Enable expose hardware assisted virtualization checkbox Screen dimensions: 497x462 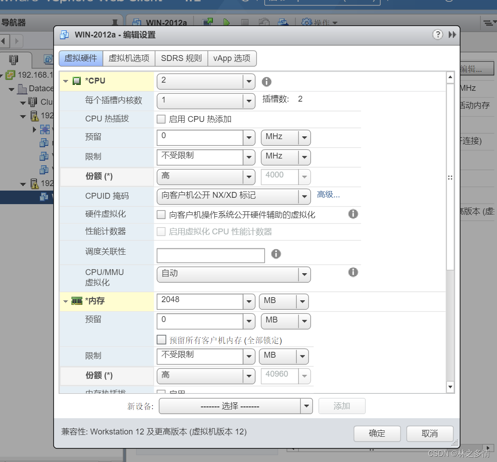click(x=161, y=215)
